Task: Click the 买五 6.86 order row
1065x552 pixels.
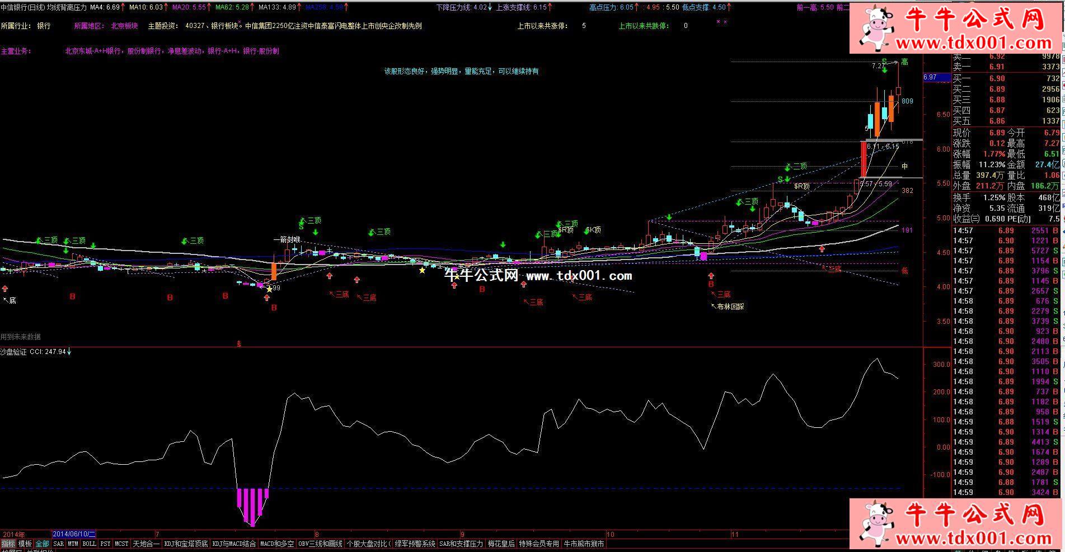Action: (1007, 121)
